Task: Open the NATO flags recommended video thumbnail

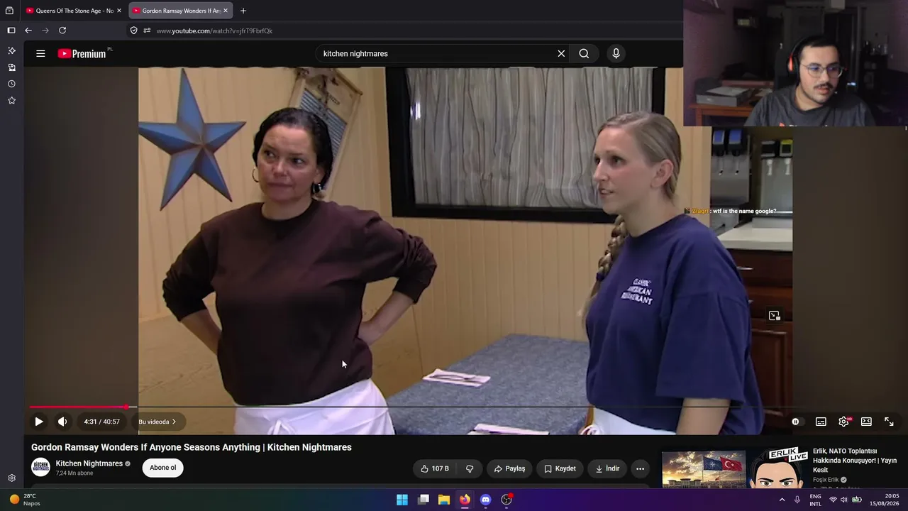Action: point(704,470)
